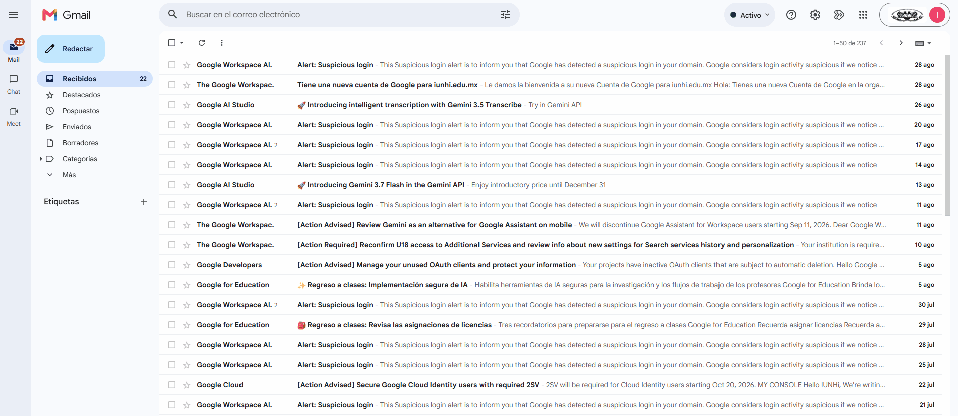
Task: Check the Review Gemini as alternative email
Action: (172, 225)
